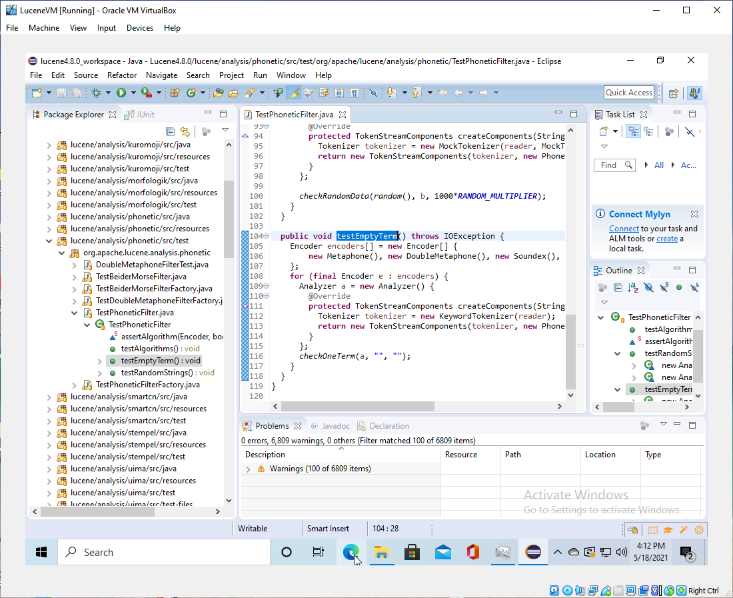The width and height of the screenshot is (733, 598).
Task: Switch to the Javadoc tab
Action: click(x=330, y=426)
